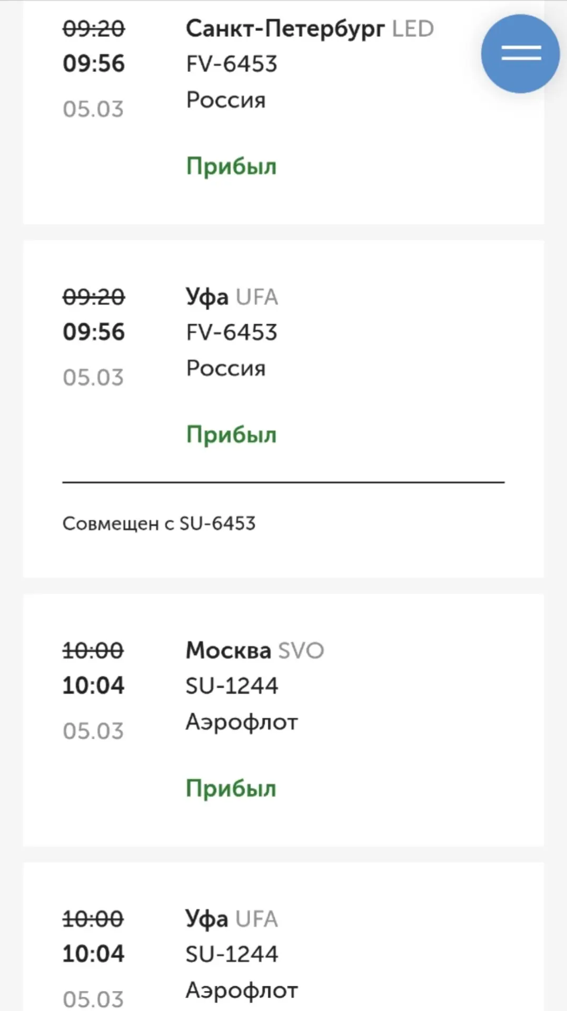567x1011 pixels.
Task: Tap Россия airline in Уфа FV-6453 card
Action: pyautogui.click(x=226, y=369)
